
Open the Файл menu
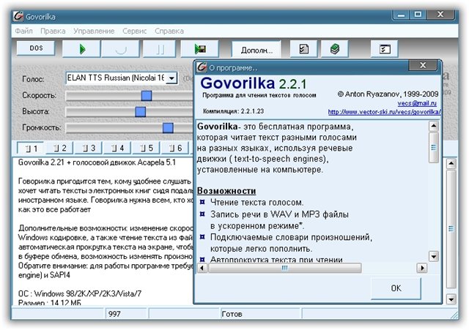(x=23, y=31)
